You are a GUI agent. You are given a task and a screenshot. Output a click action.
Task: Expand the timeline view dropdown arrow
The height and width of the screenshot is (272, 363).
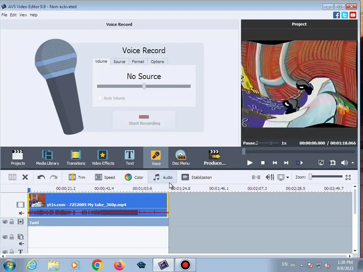tap(287, 177)
